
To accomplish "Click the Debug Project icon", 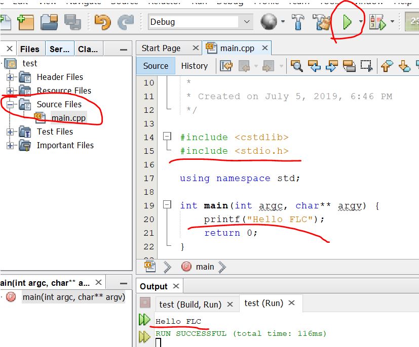I will pos(377,22).
